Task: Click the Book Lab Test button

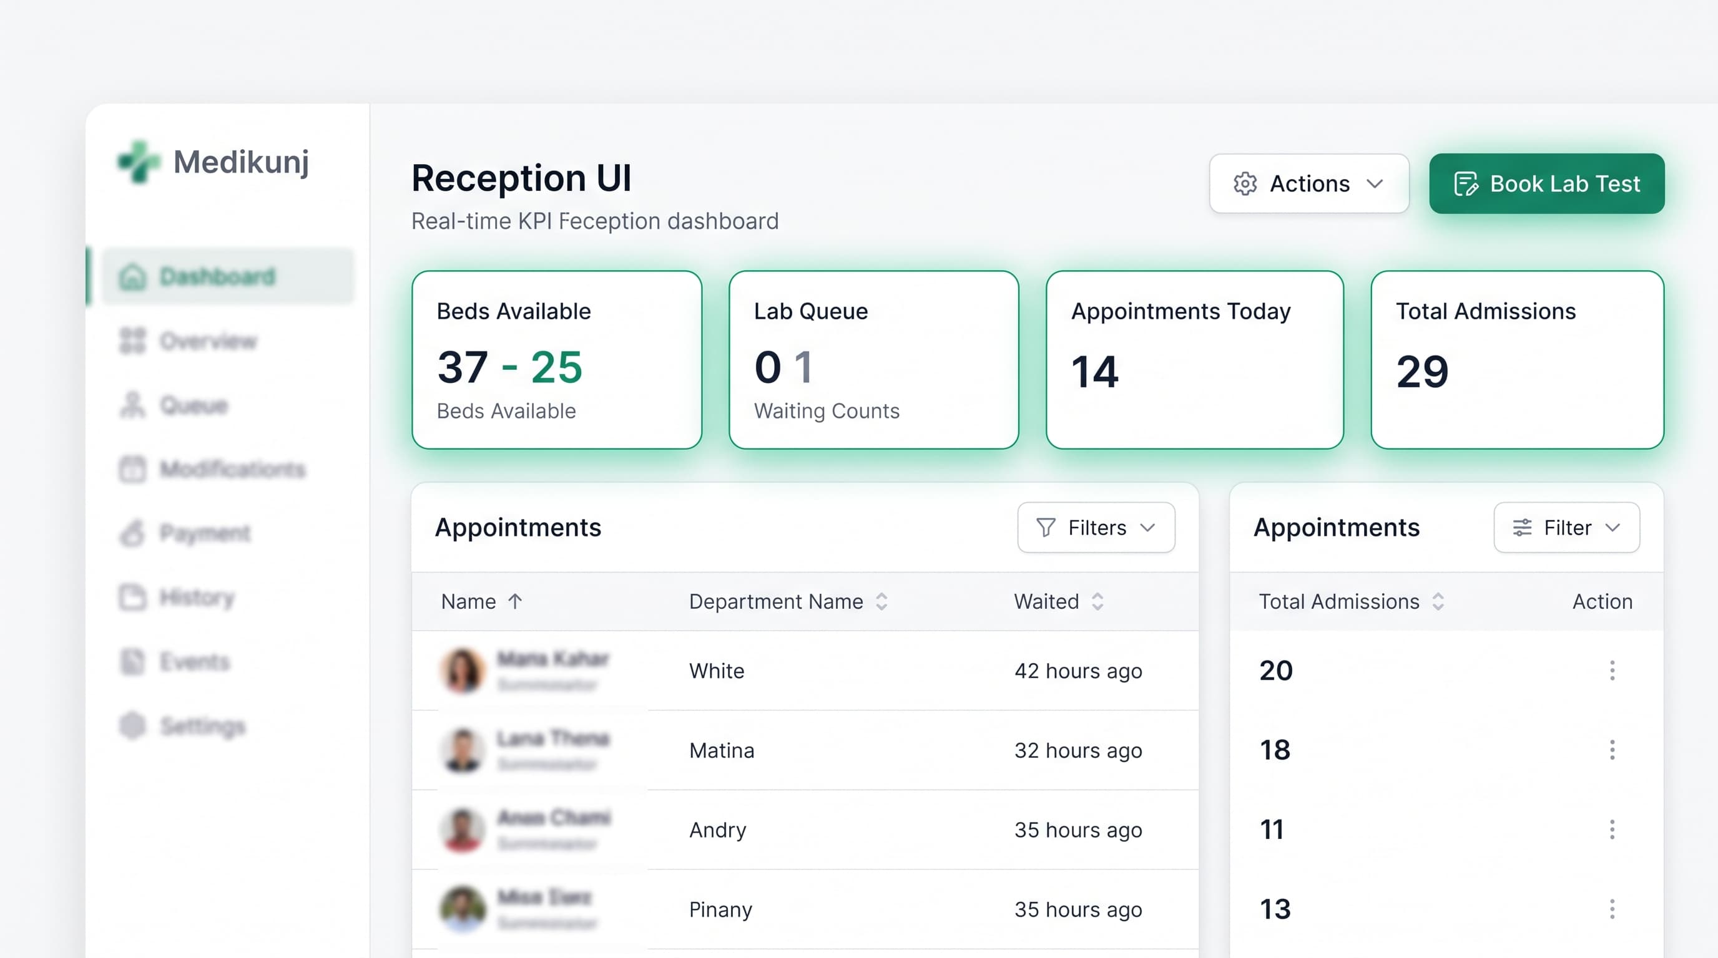Action: [1546, 183]
